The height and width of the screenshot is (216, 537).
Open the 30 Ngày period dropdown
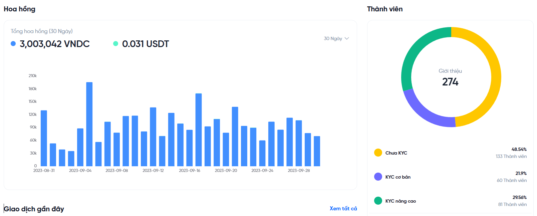click(336, 38)
